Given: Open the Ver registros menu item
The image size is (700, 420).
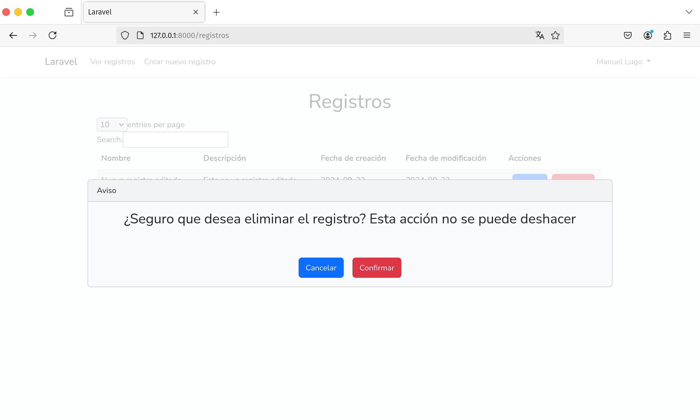Looking at the screenshot, I should point(112,62).
